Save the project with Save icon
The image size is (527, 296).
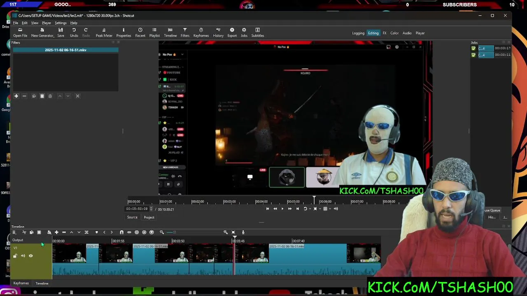click(x=61, y=32)
